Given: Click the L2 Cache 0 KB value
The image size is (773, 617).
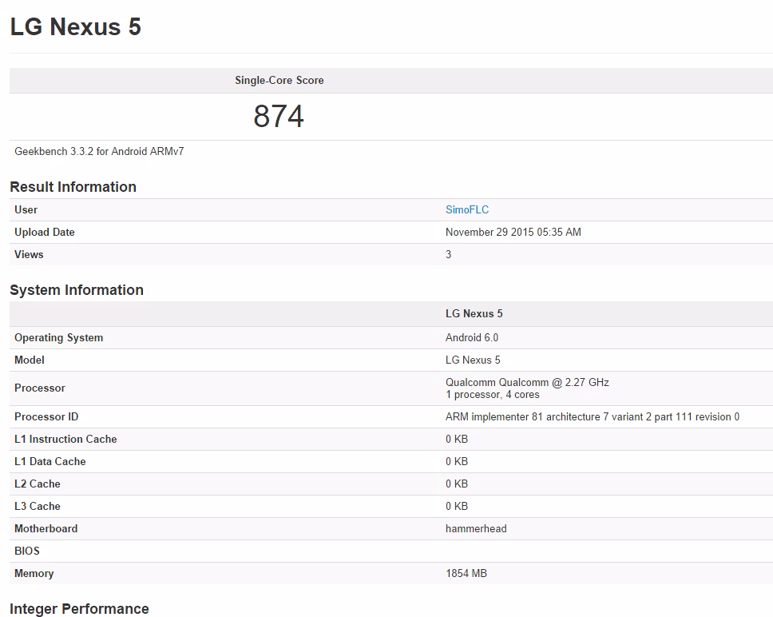Looking at the screenshot, I should pos(457,484).
